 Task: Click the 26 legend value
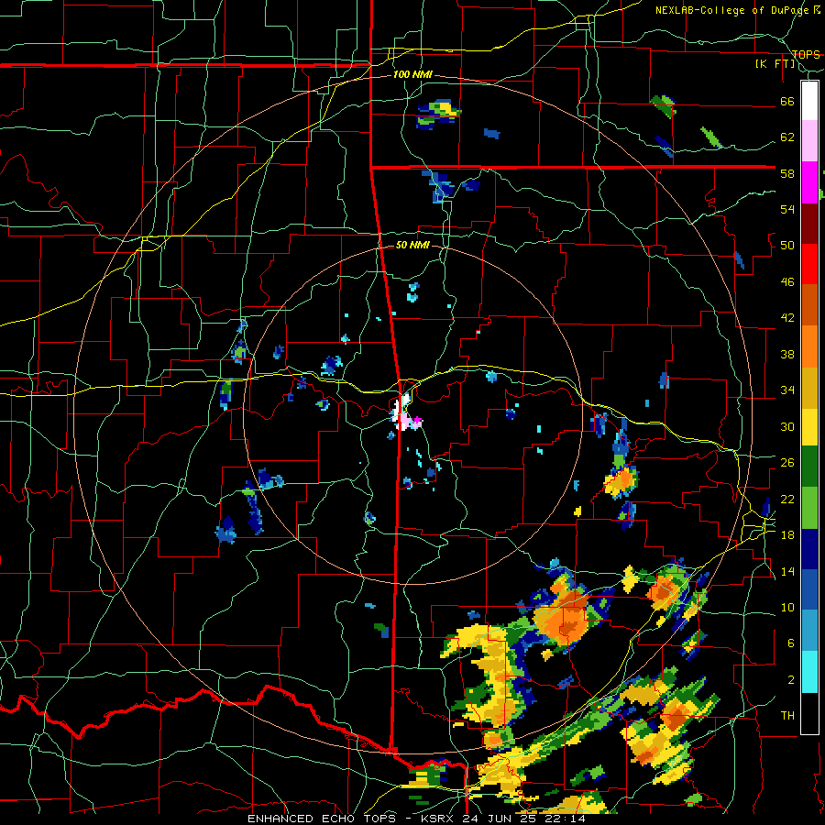click(x=787, y=463)
